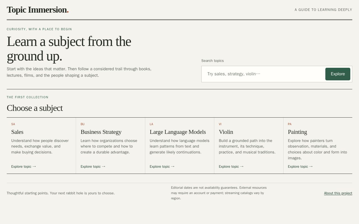Follow Explore topic link under Business Strategy

(x=93, y=167)
